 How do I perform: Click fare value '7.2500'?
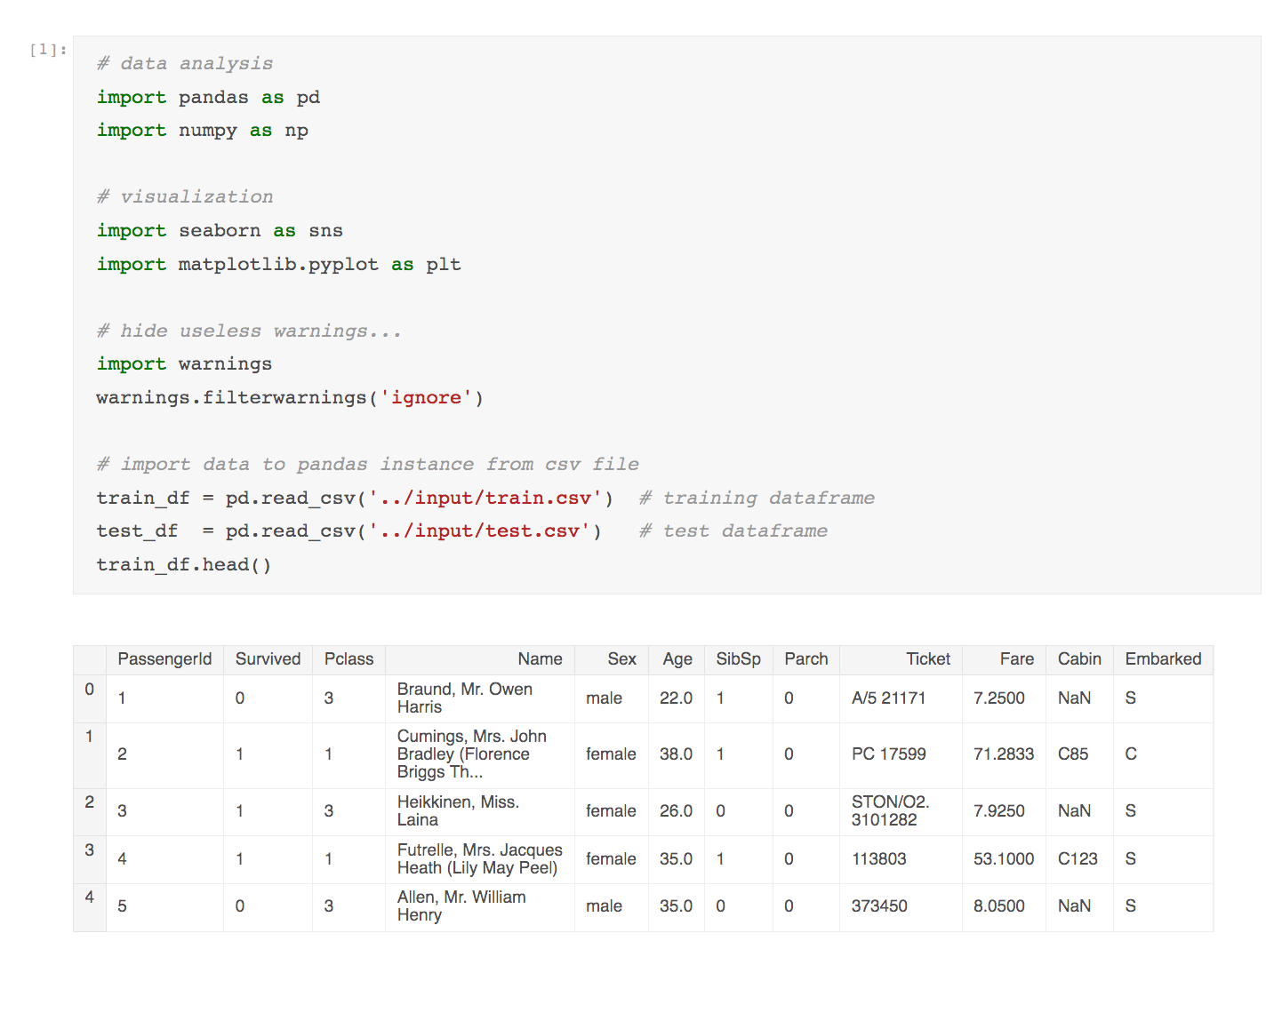click(x=998, y=698)
